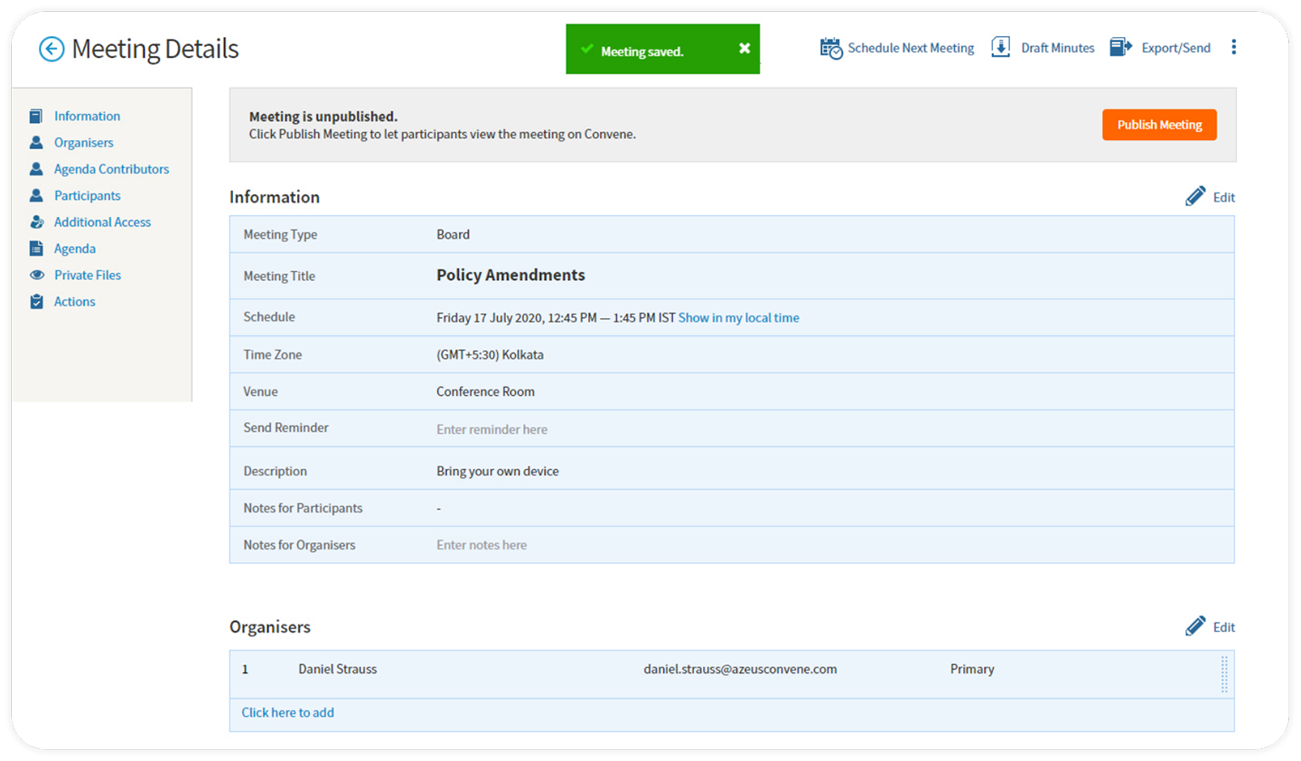Click the back arrow beside Meeting Details
Viewport: 1301px width, 761px height.
pos(51,49)
